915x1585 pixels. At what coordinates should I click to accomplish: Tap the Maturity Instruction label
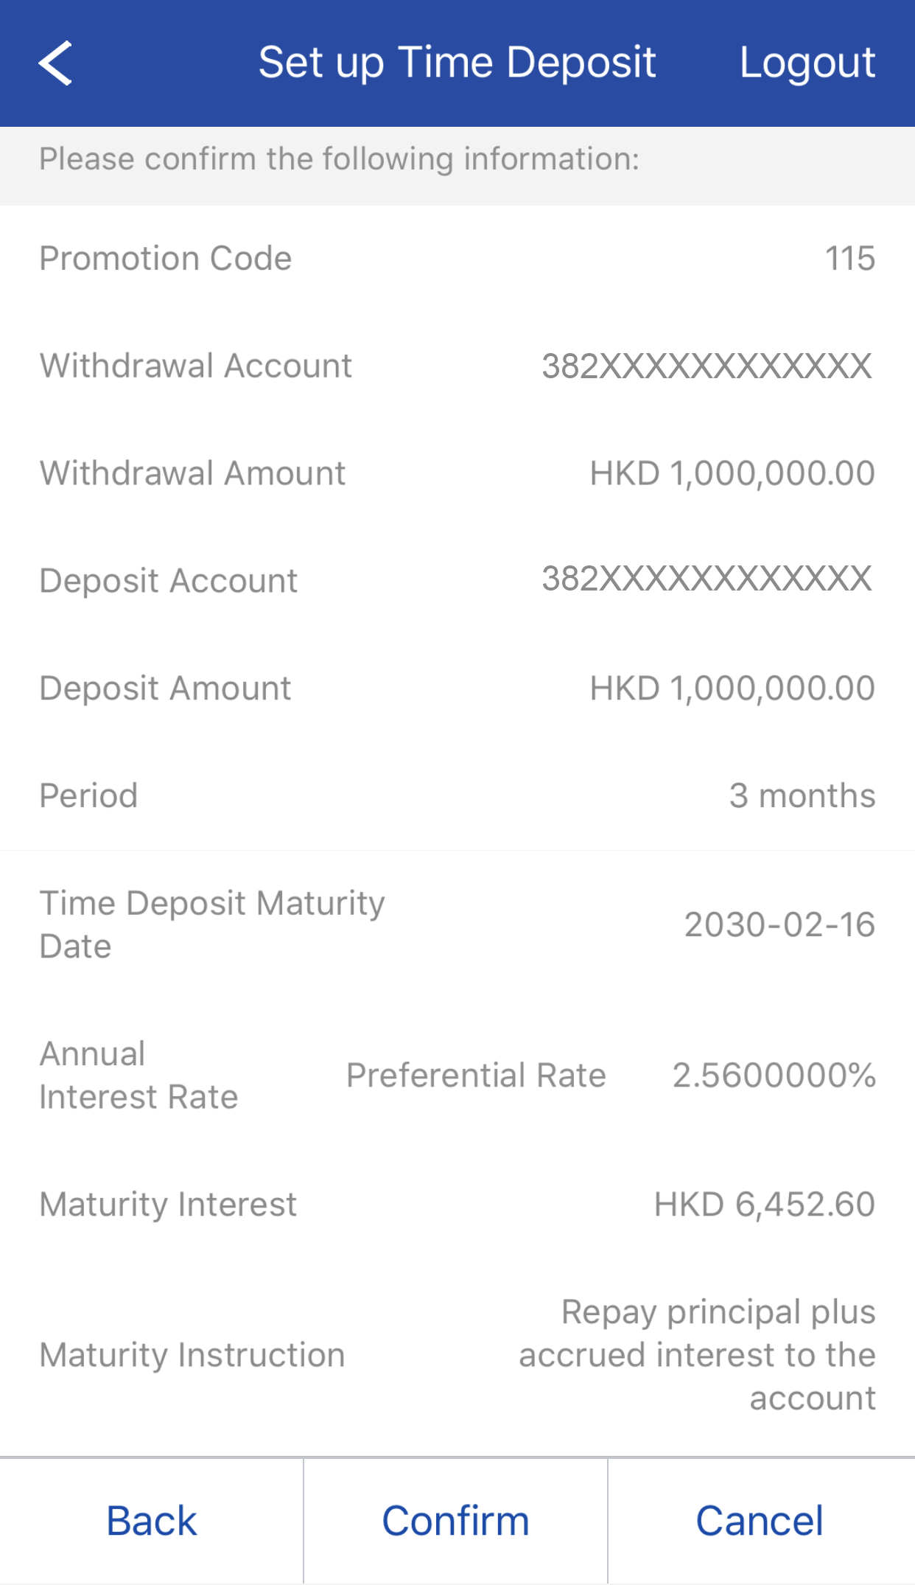pyautogui.click(x=192, y=1355)
